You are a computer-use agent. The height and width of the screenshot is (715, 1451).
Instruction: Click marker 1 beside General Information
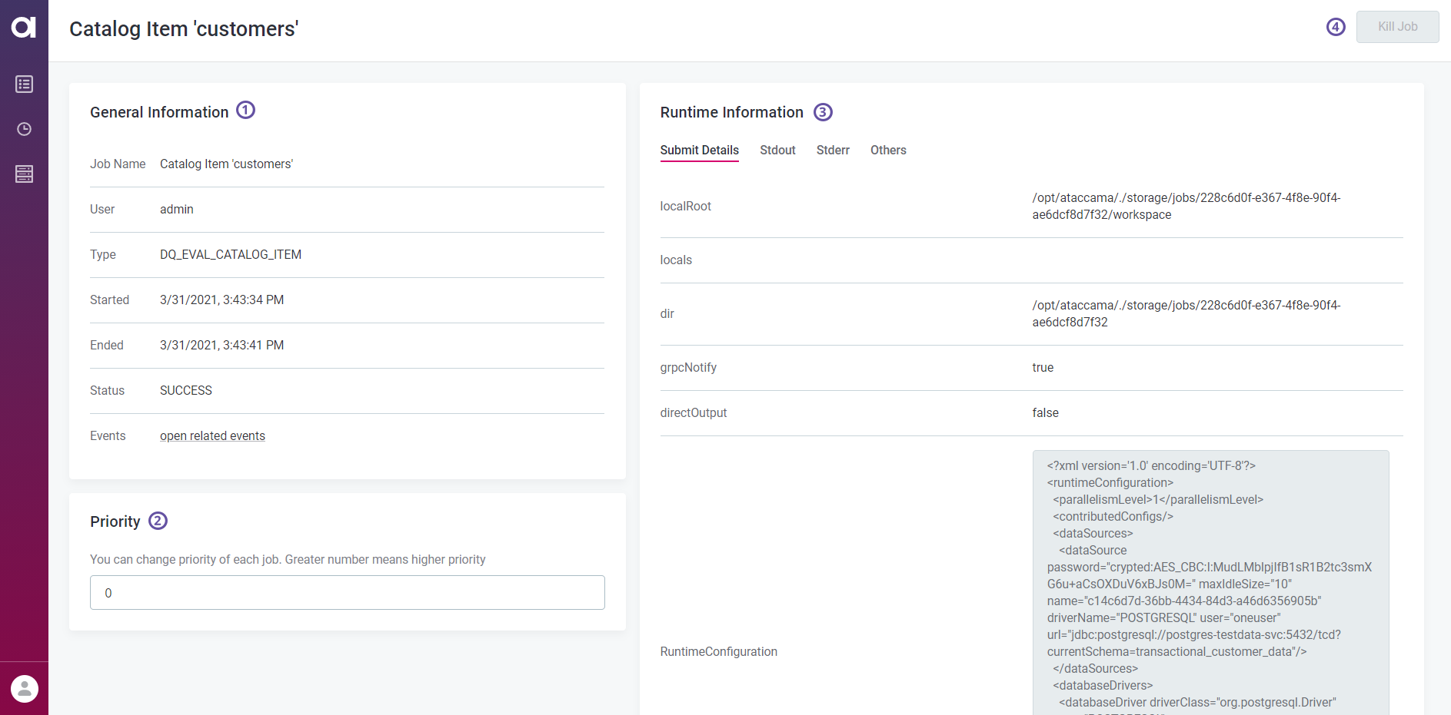245,111
